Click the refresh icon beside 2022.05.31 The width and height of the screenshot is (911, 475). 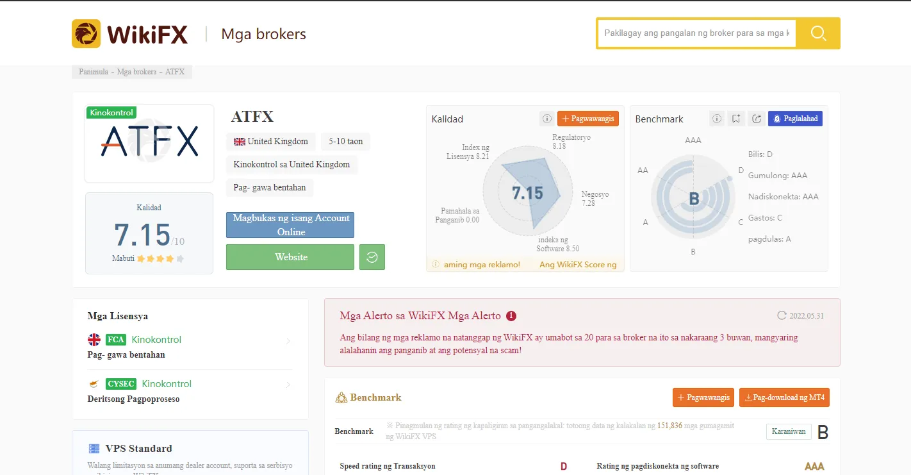[x=782, y=315]
